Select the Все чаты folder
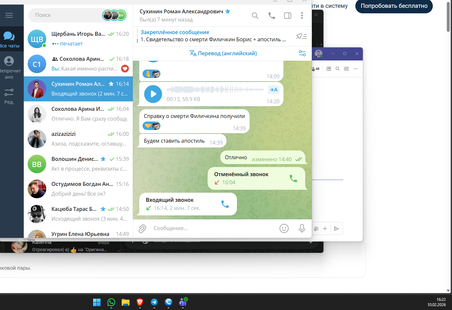 tap(9, 39)
